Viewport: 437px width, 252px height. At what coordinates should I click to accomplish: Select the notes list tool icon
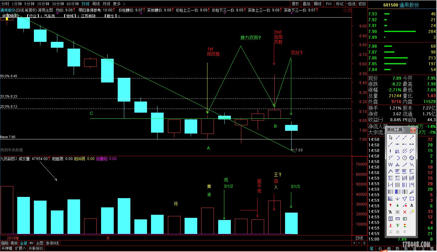pyautogui.click(x=390, y=219)
